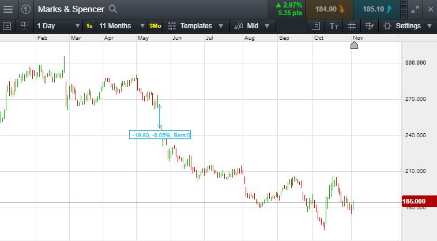
Task: Select the text annotation tool
Action: [x=334, y=26]
